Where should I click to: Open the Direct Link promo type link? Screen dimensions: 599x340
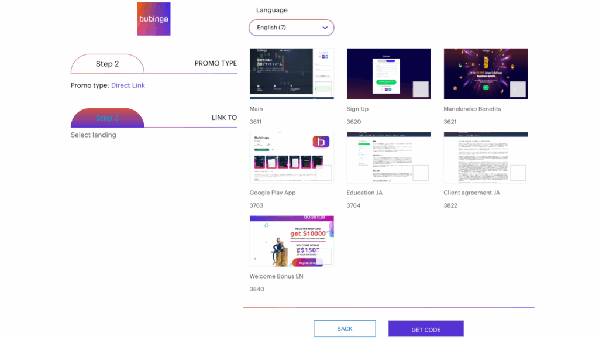128,85
